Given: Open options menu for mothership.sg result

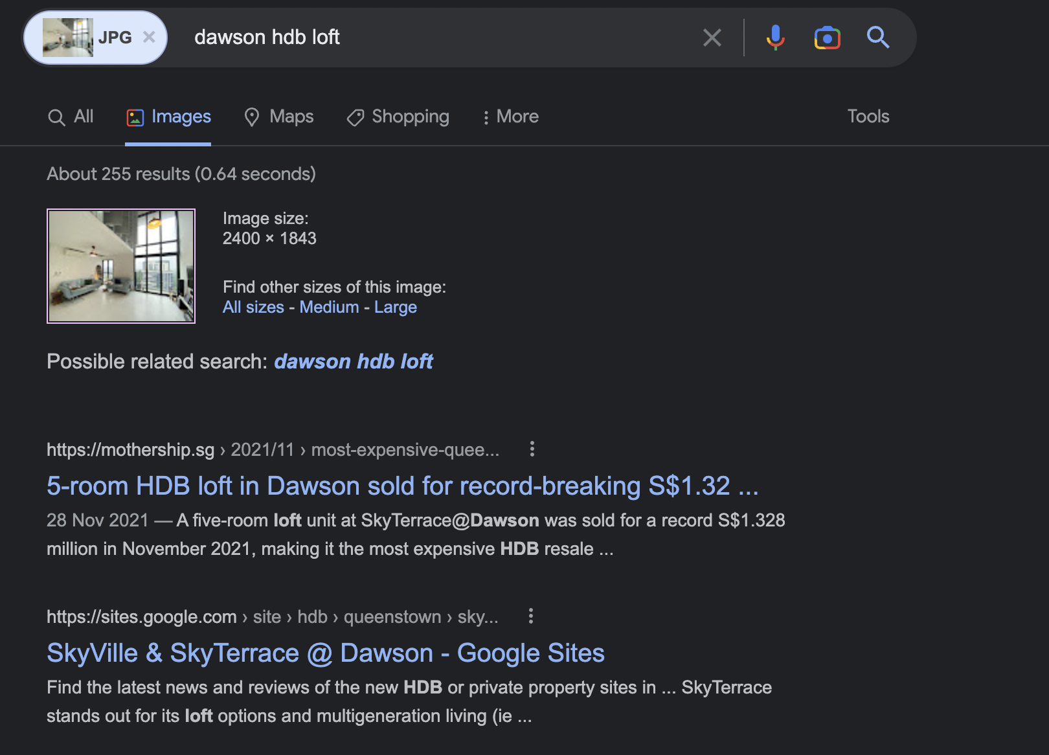Looking at the screenshot, I should 532,449.
